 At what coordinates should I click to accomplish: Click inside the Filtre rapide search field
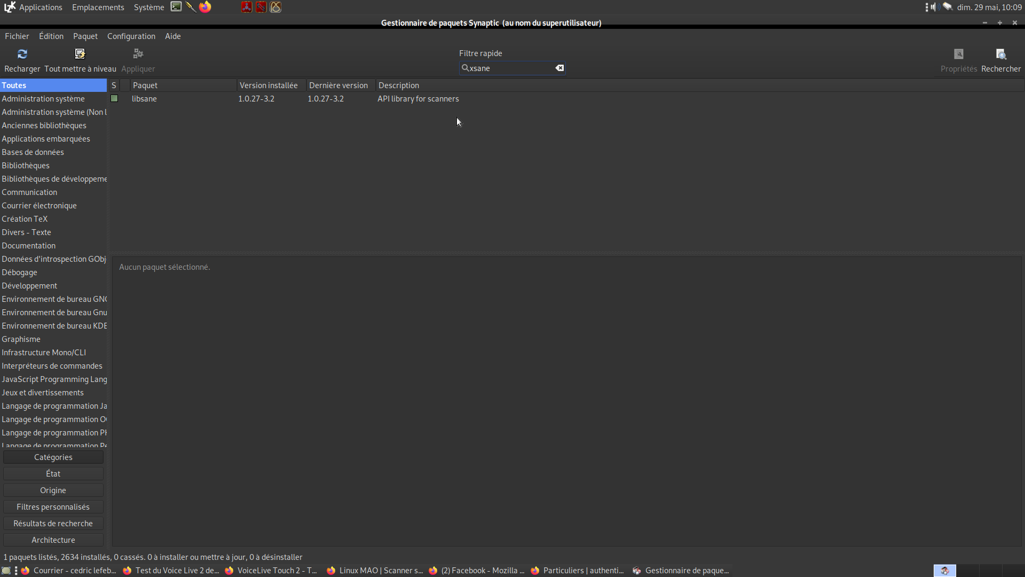(x=510, y=68)
